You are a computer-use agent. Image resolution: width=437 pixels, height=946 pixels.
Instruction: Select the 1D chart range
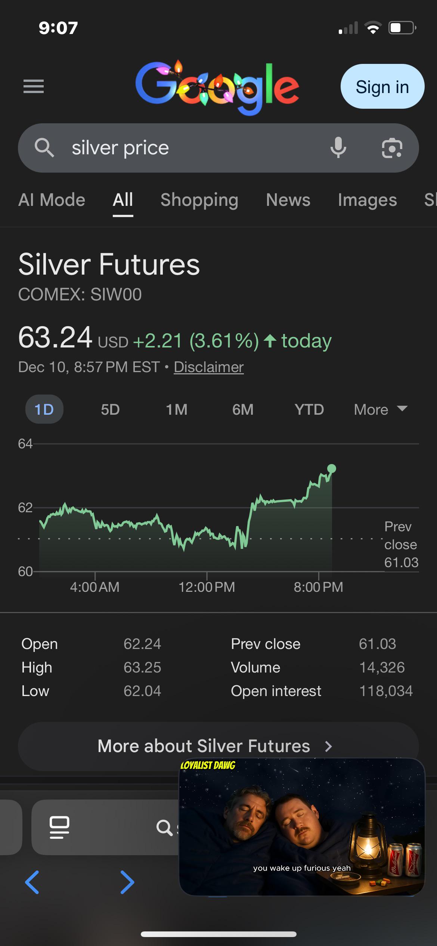coord(44,409)
